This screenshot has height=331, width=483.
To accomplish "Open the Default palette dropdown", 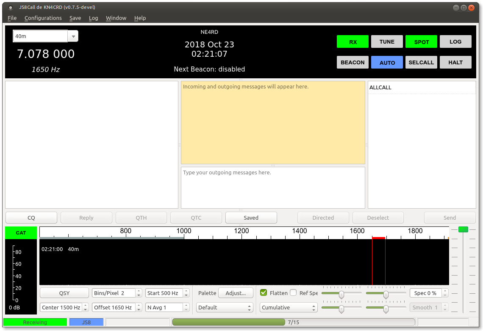I will coord(225,307).
